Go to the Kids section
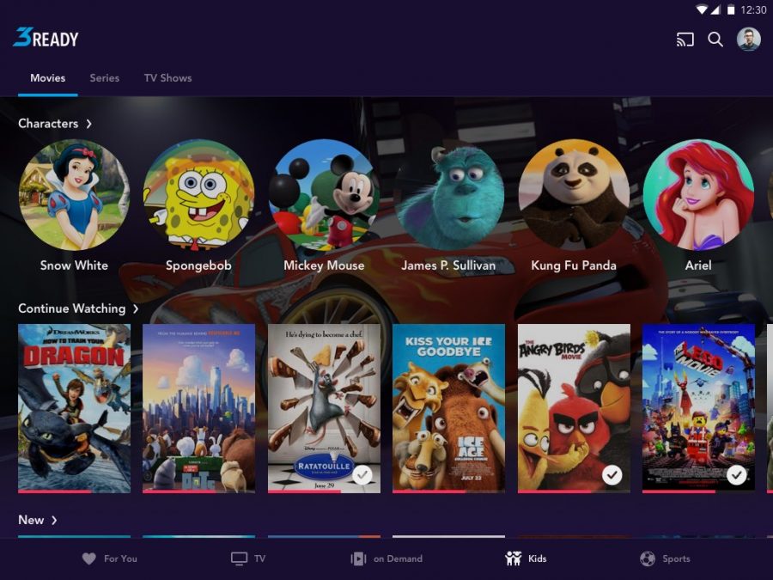This screenshot has width=773, height=580. [526, 559]
